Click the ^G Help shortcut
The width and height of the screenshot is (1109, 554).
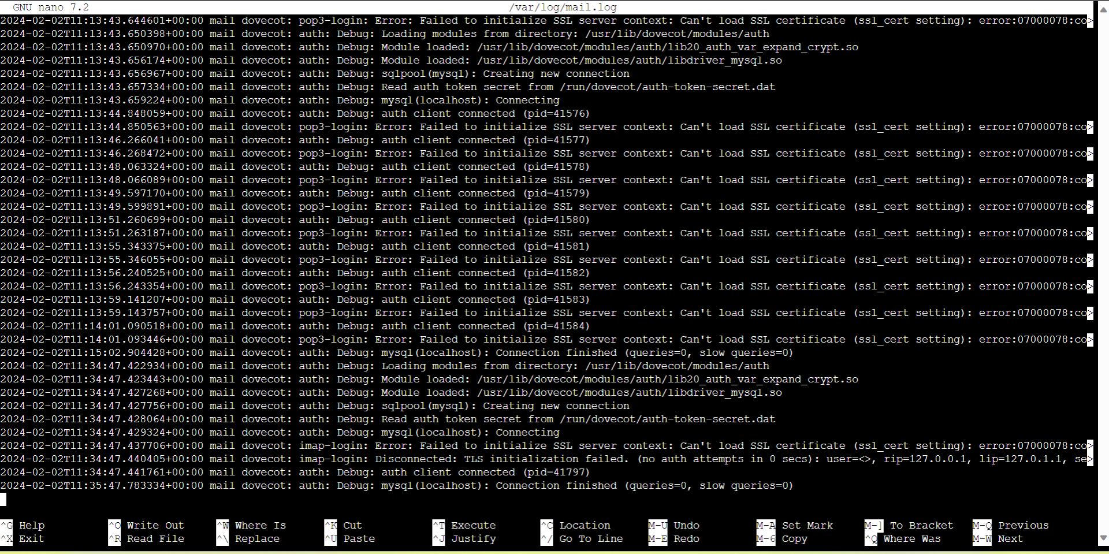(23, 525)
